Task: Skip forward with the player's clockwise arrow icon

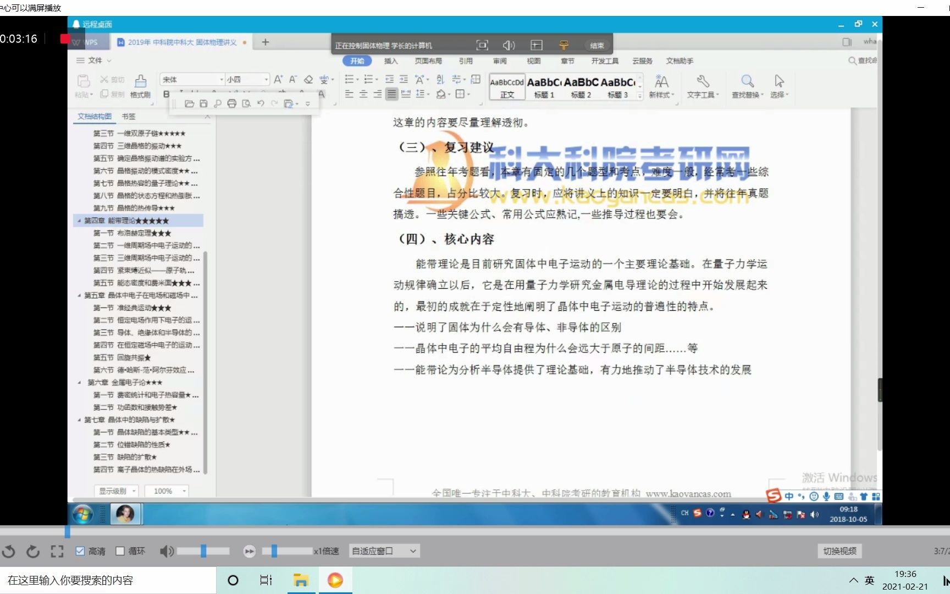Action: (33, 551)
